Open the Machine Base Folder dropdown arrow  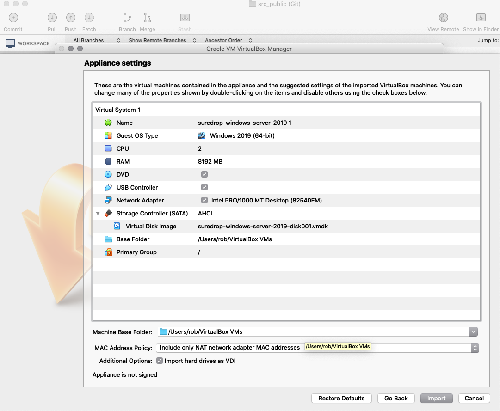tap(474, 331)
